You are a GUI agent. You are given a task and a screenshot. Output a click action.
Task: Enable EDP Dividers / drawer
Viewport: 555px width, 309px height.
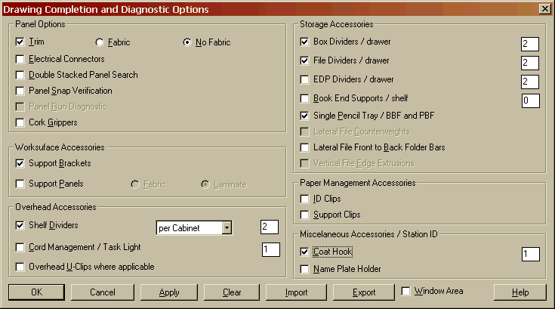click(304, 79)
